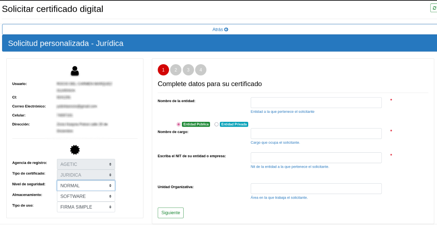Expand the Tipo de uso dropdown
This screenshot has width=437, height=227.
point(86,207)
